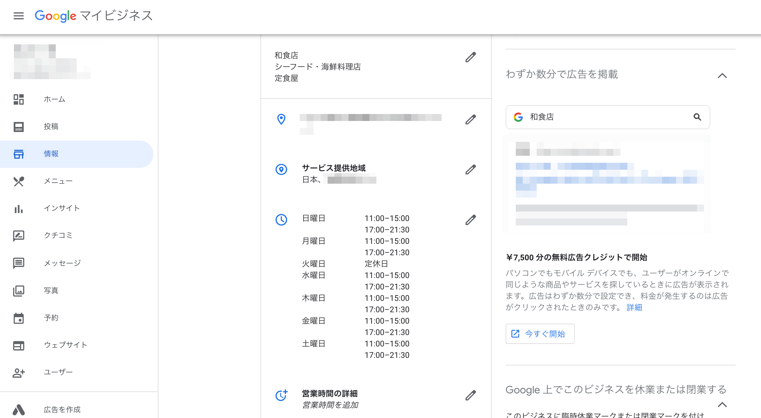The width and height of the screenshot is (761, 418).
Task: Open the hamburger main menu
Action: click(19, 16)
